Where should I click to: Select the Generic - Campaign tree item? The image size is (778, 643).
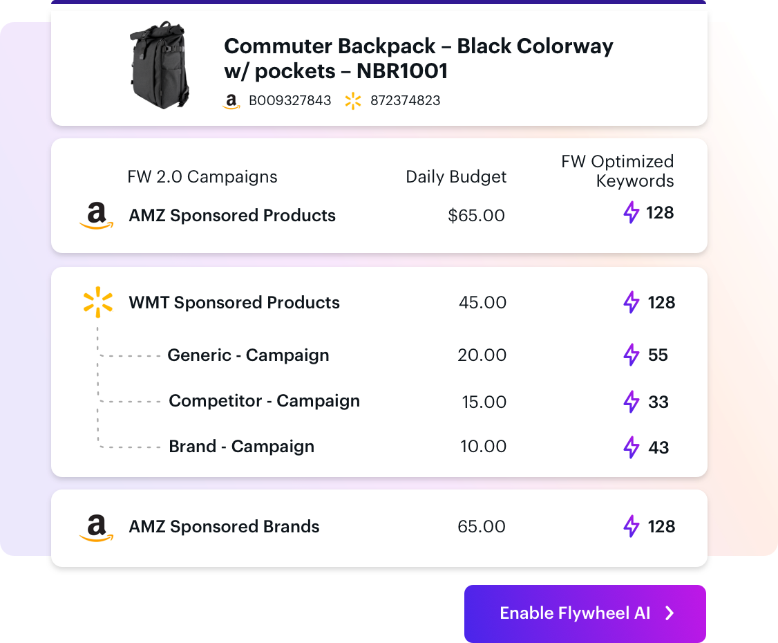pos(248,355)
